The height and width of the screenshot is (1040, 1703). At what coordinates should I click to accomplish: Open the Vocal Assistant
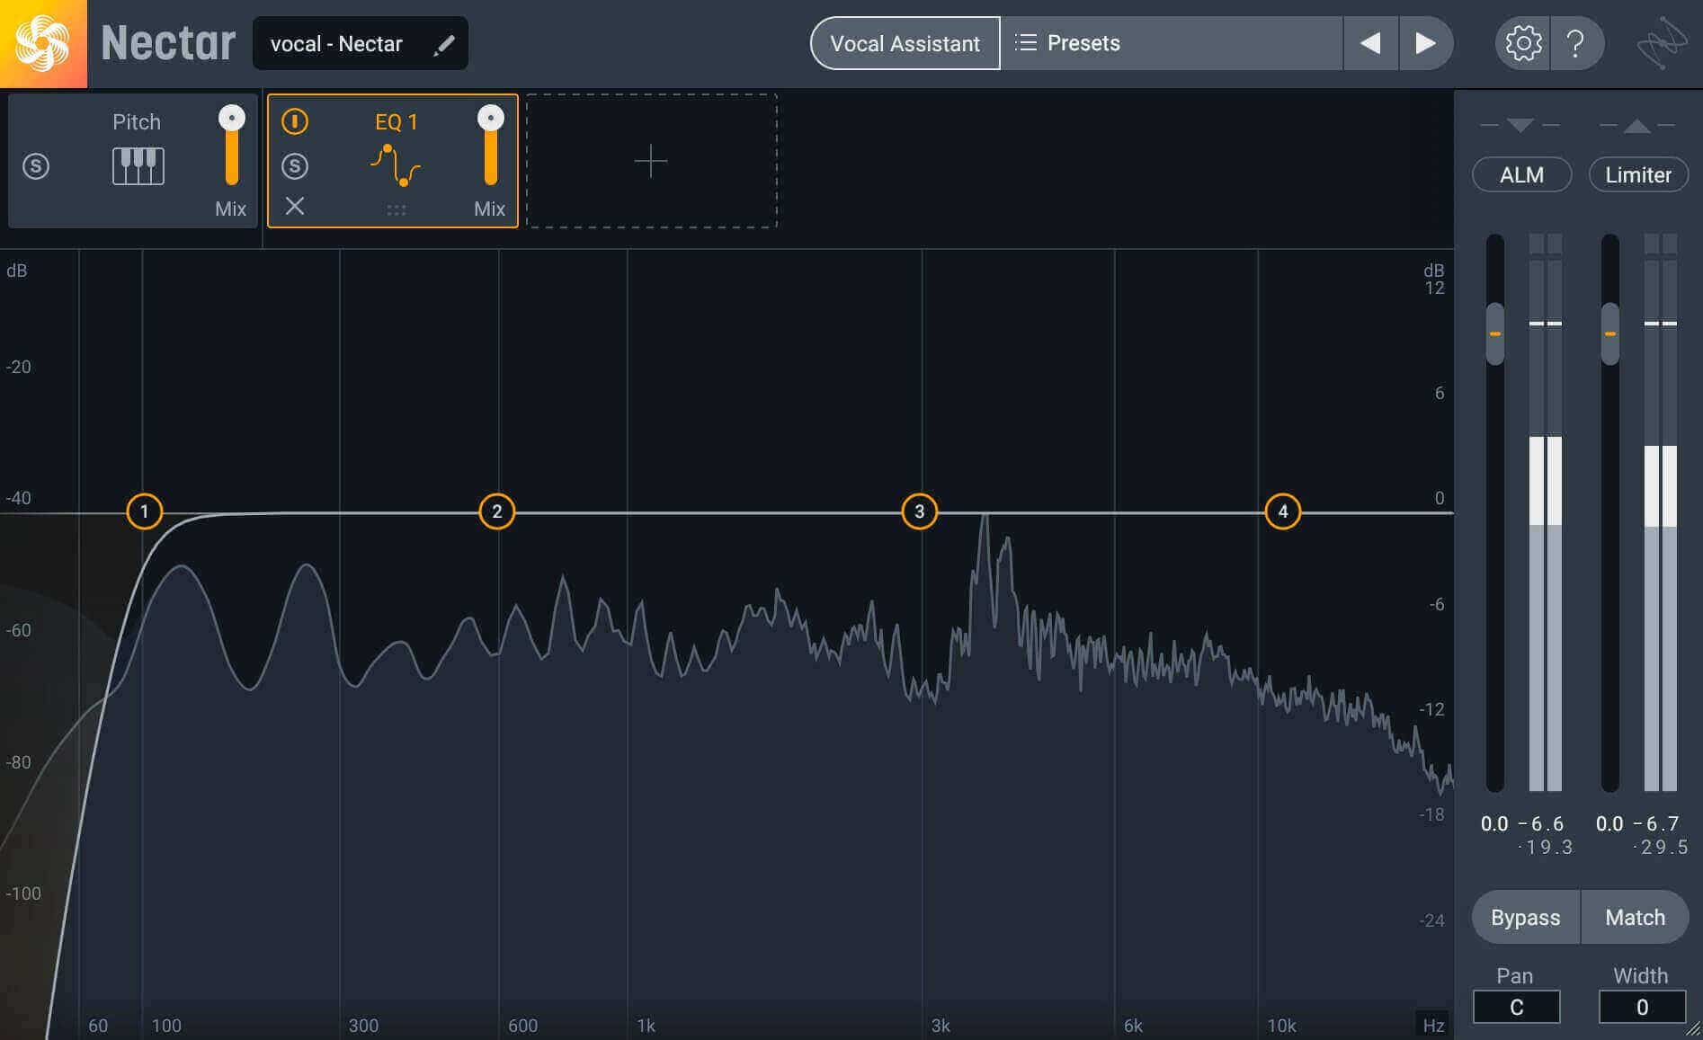(905, 43)
